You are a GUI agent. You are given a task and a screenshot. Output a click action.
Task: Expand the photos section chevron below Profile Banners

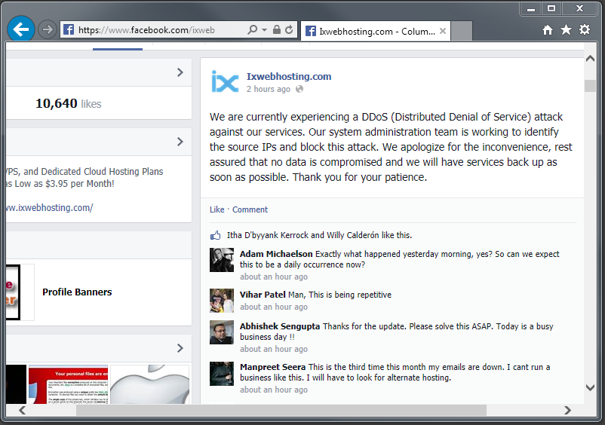(x=180, y=348)
